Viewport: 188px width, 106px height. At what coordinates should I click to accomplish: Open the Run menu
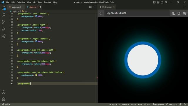(x=40, y=2)
